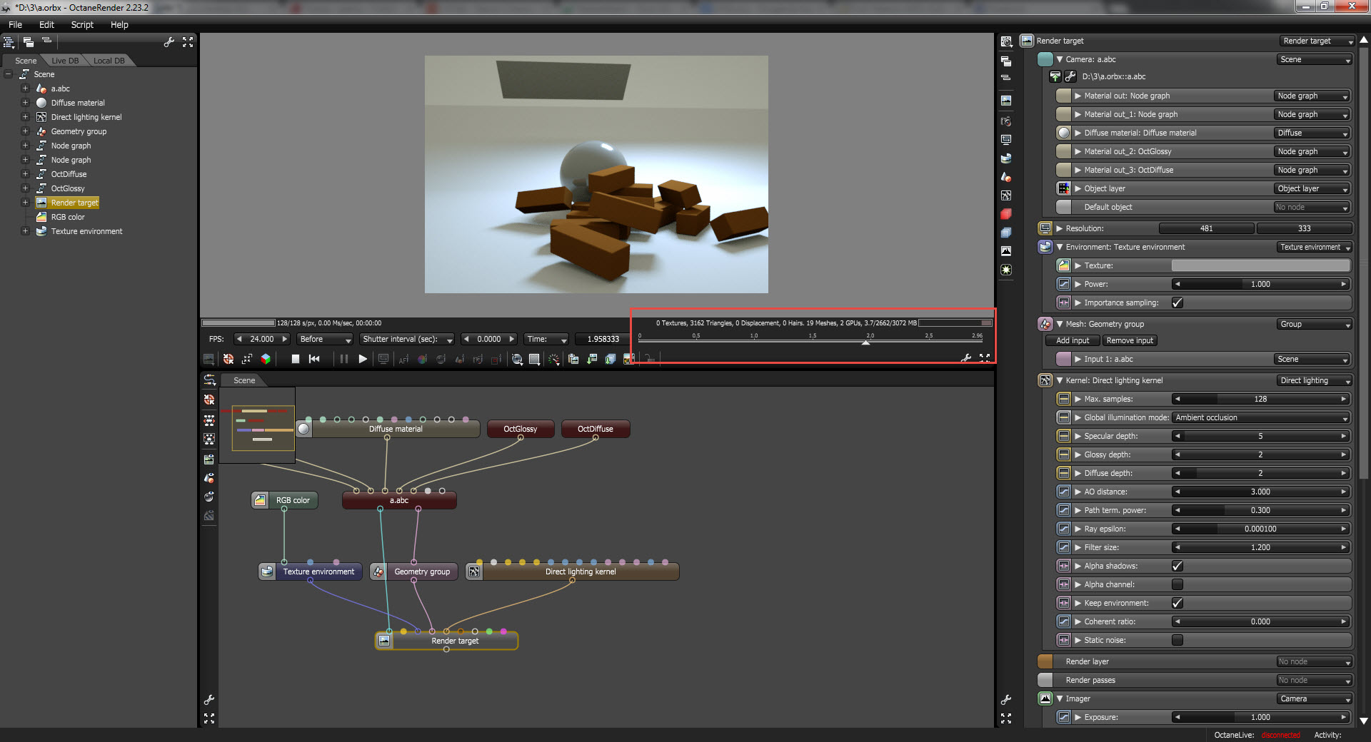Enable the Static noise checkbox
Screen dimensions: 1371x742
pos(1177,640)
